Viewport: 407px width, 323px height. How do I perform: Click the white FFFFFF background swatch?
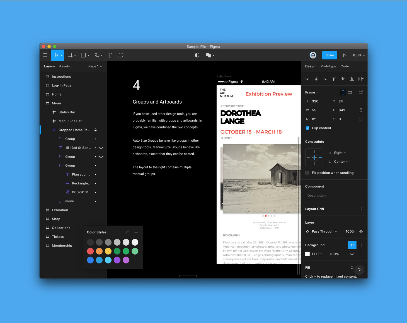(307, 254)
